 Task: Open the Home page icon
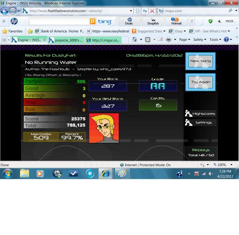tap(134, 39)
